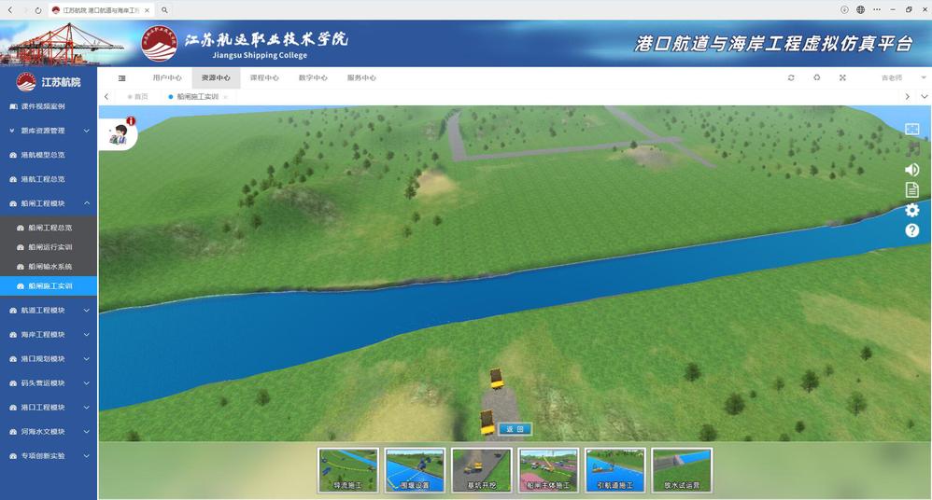Select the 船闸运行实训 sidebar item
Viewport: 932px width, 500px height.
click(49, 247)
